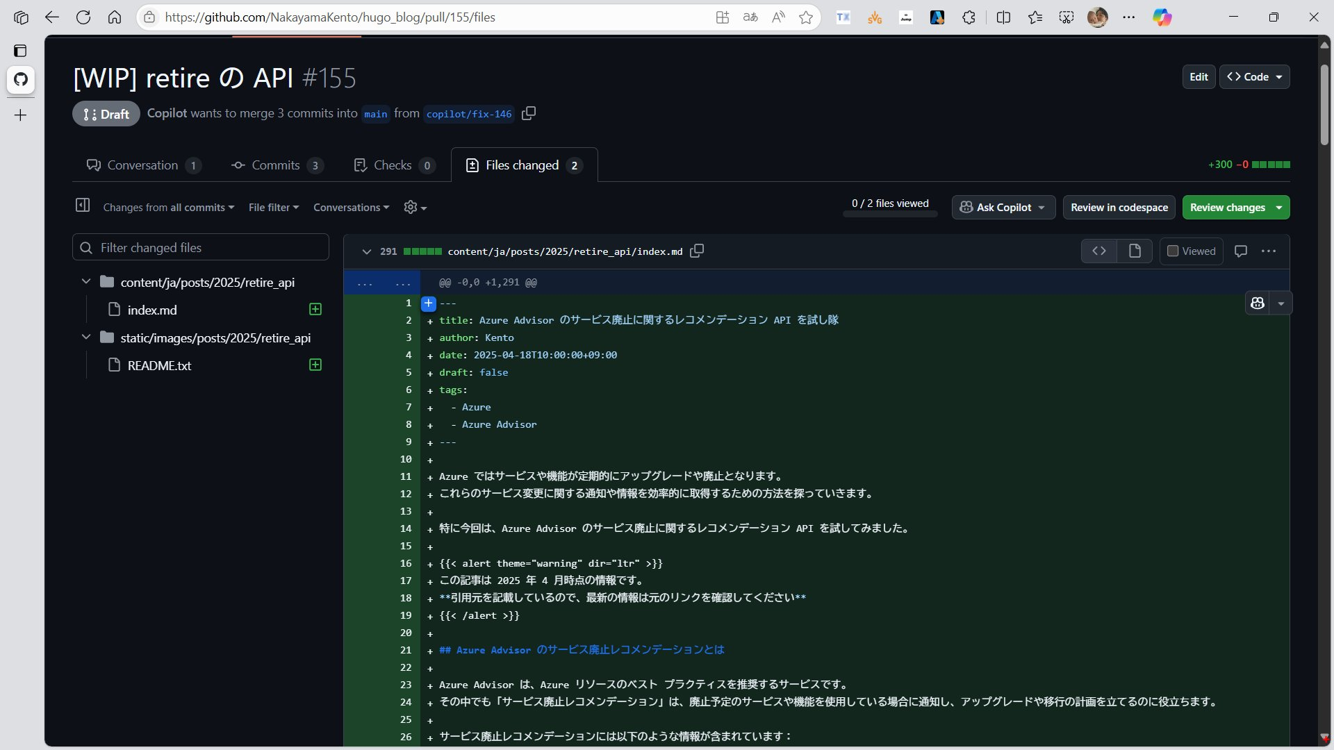The image size is (1334, 750).
Task: Open Conversations dropdown
Action: (x=351, y=207)
